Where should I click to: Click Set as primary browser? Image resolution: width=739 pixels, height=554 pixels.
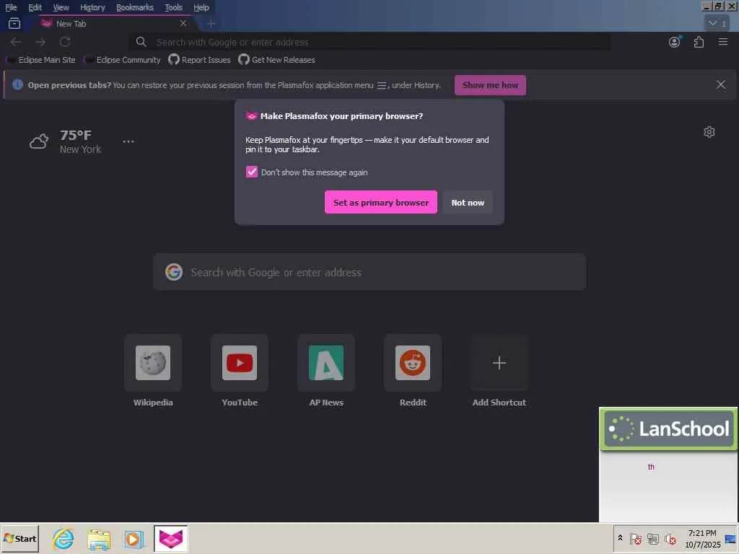[x=381, y=202]
